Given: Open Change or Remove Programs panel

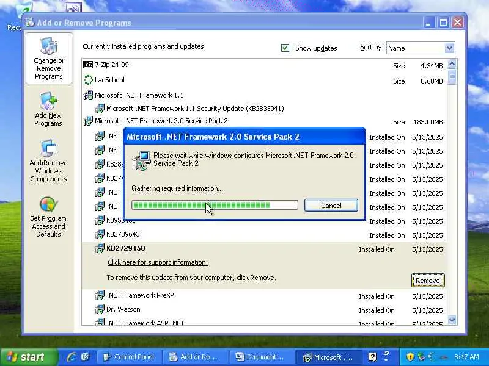Looking at the screenshot, I should pos(49,59).
